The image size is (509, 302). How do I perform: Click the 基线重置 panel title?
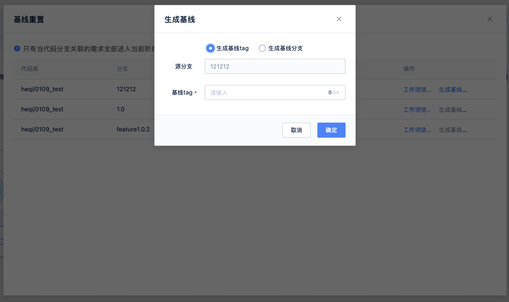pos(29,19)
